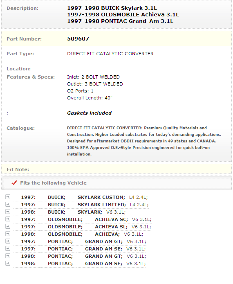
Task: Click the Catalogue label
Action: click(20, 128)
